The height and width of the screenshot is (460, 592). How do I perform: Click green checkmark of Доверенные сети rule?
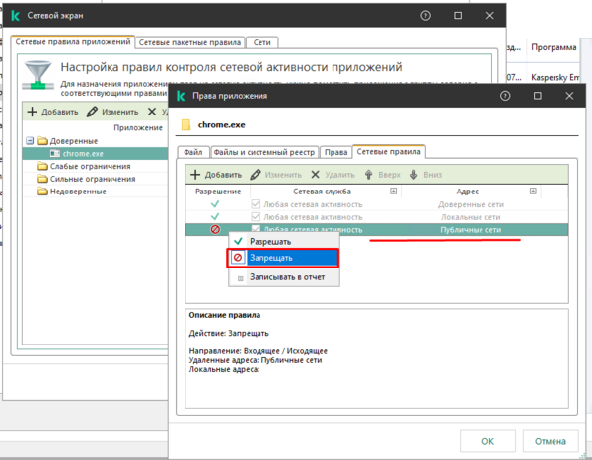pyautogui.click(x=215, y=204)
